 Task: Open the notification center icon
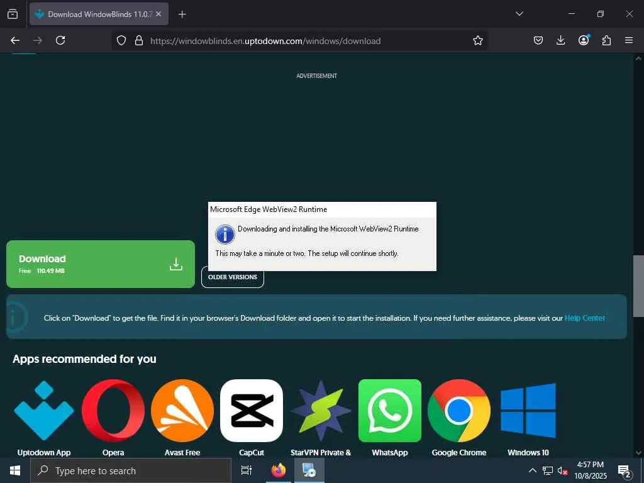[625, 471]
